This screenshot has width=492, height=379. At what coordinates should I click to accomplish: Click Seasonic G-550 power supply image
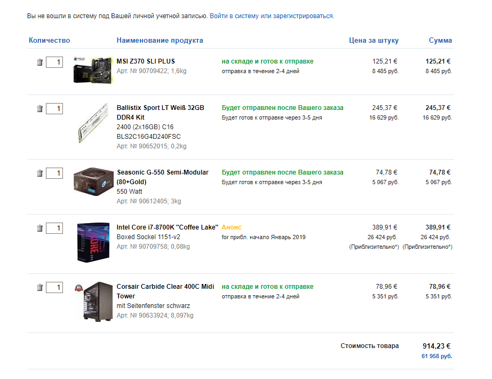pos(94,180)
